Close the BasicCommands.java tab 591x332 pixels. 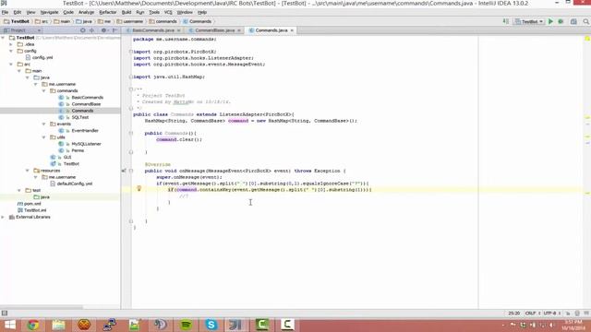coord(178,30)
